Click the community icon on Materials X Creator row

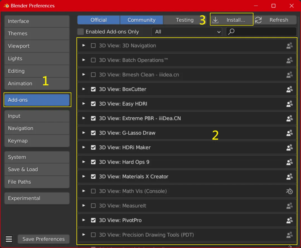pos(290,177)
